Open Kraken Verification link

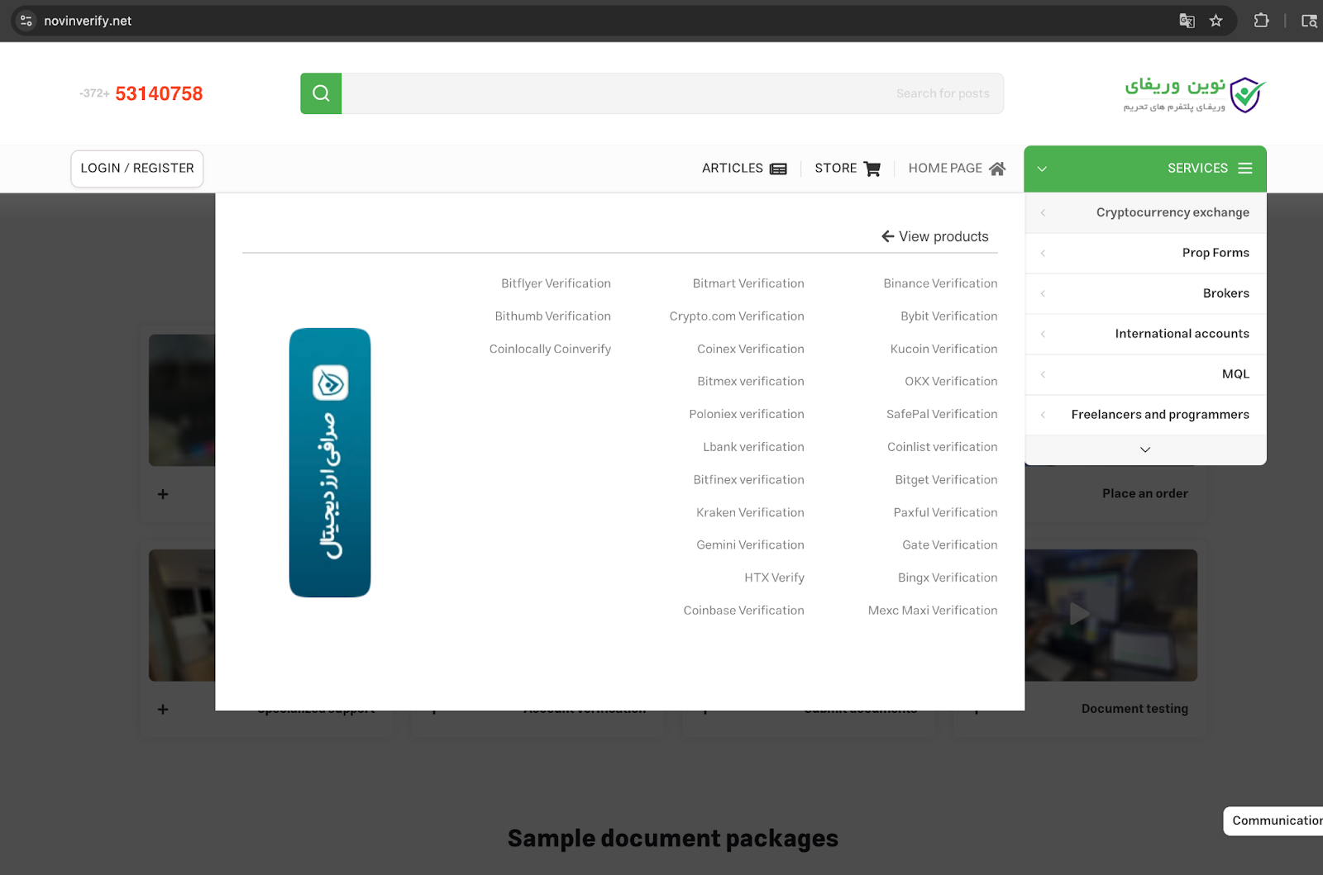coord(750,512)
